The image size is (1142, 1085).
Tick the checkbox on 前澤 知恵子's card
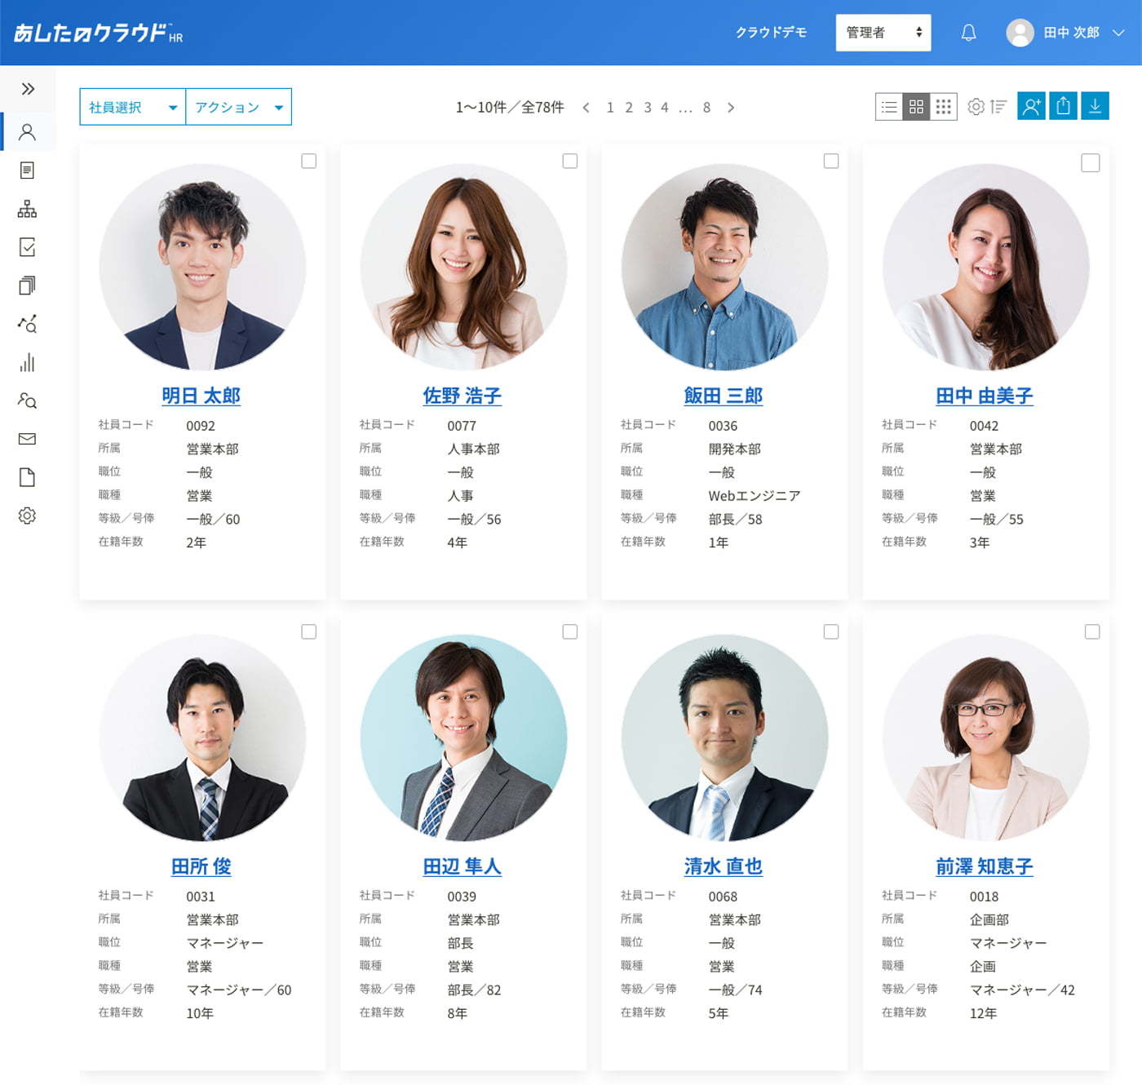click(1092, 632)
